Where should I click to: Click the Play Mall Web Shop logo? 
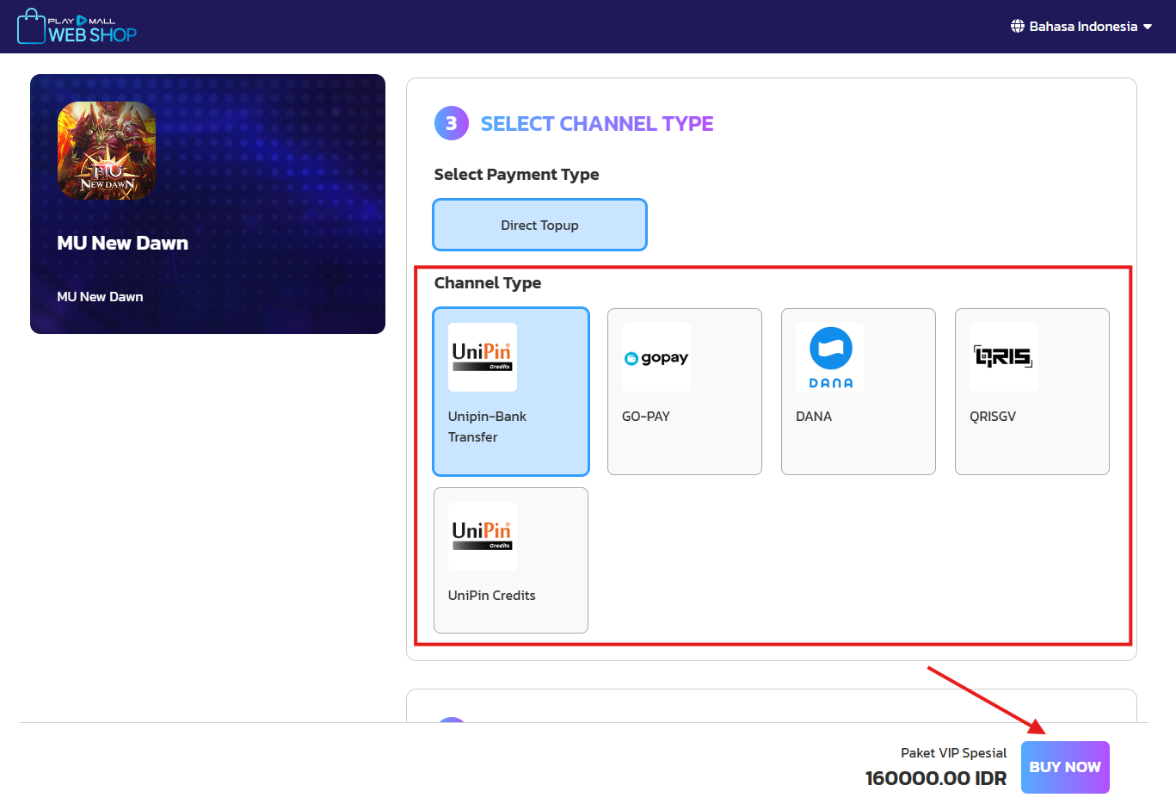tap(77, 27)
